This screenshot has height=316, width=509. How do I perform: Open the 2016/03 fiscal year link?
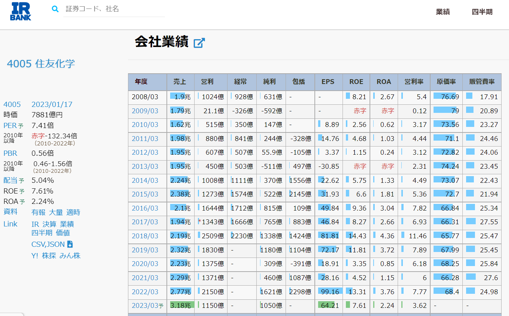coord(145,208)
